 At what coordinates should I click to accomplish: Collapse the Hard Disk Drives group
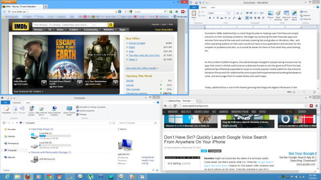(30, 129)
